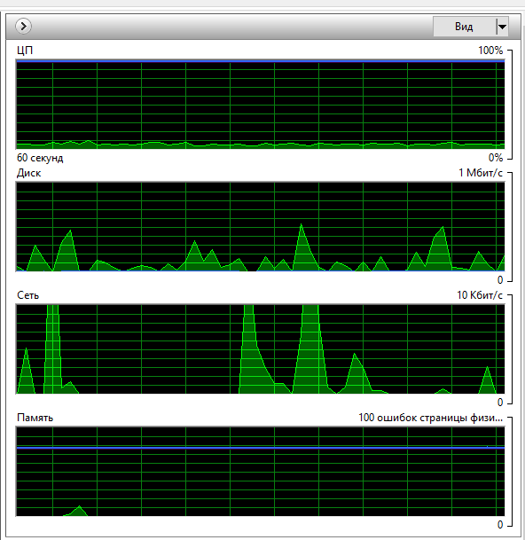Click the 100 ошибок страницы label
525x540 pixels.
(431, 418)
